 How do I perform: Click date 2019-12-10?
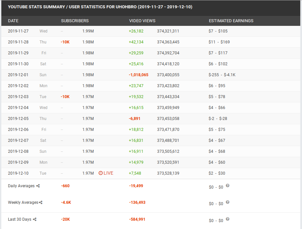(18, 173)
